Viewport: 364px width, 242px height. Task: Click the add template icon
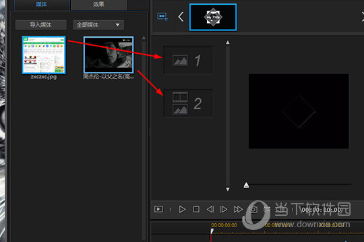click(x=162, y=17)
